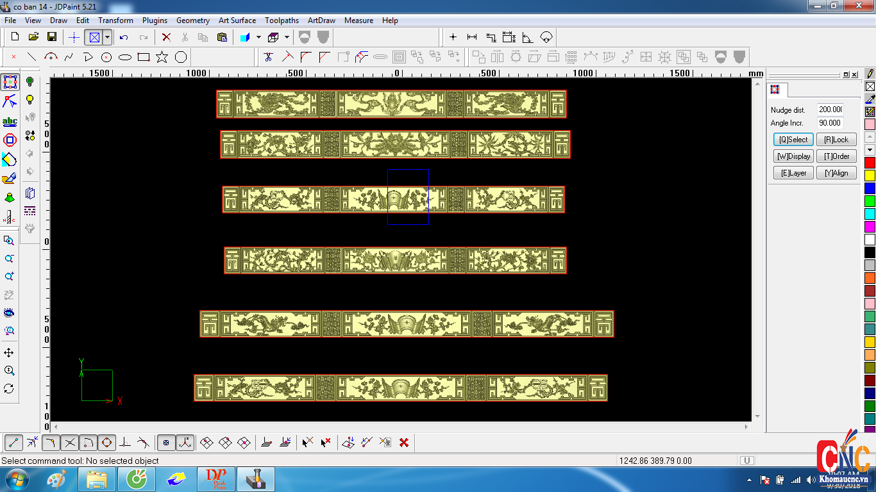This screenshot has width=876, height=492.
Task: Click the Save floppy disk icon
Action: 52,37
